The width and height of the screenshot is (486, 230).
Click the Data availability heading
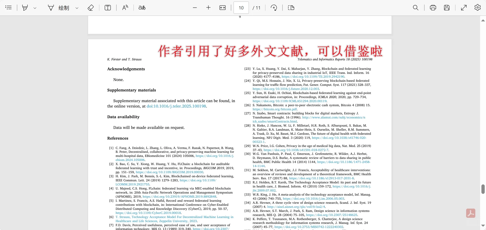pos(123,117)
